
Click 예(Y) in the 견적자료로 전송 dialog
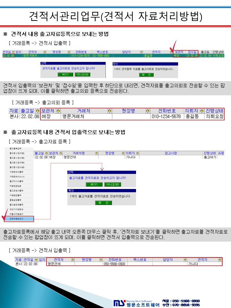coord(94,184)
